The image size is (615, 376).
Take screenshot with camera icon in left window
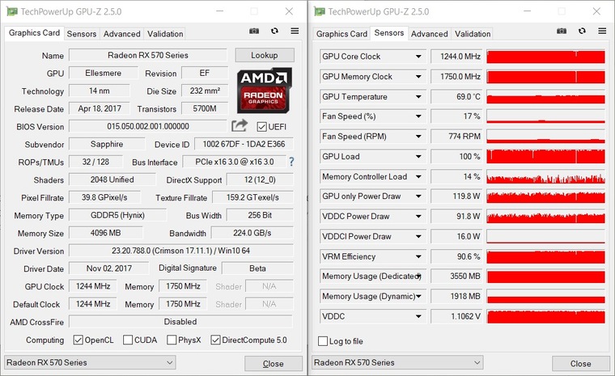click(x=254, y=31)
